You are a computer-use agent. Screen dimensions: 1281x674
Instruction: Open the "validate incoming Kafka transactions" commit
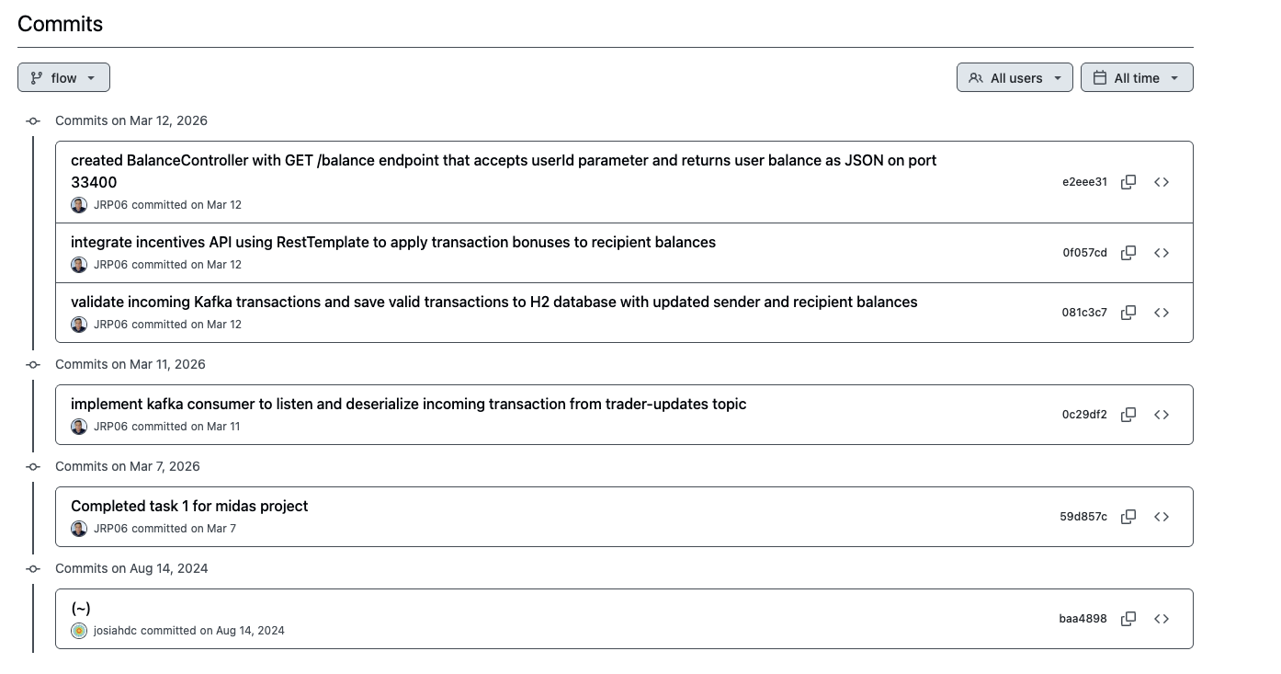point(493,303)
